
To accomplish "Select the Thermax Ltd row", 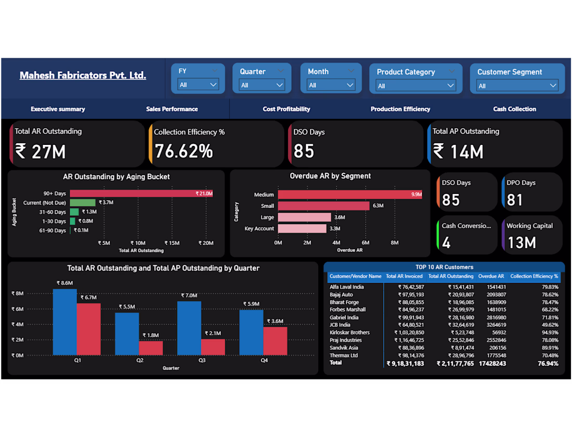I will [x=444, y=355].
